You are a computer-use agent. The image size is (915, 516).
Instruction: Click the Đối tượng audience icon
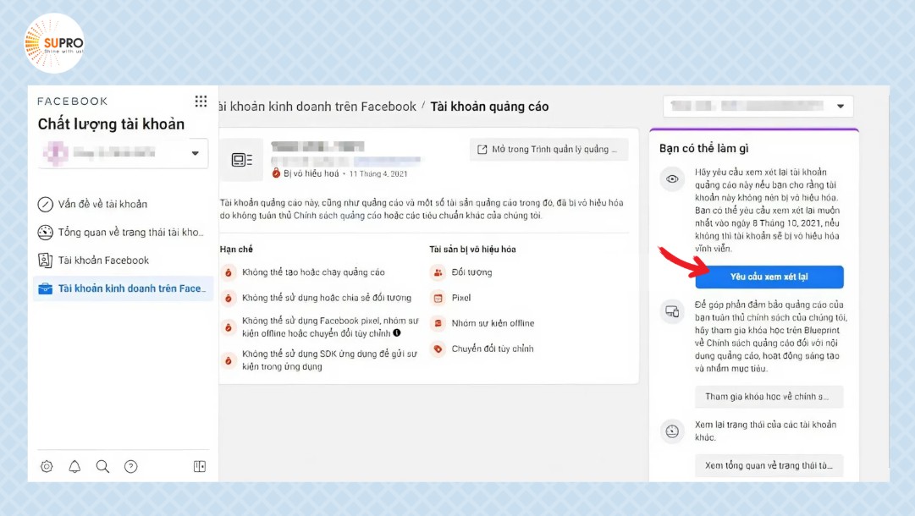pos(438,272)
